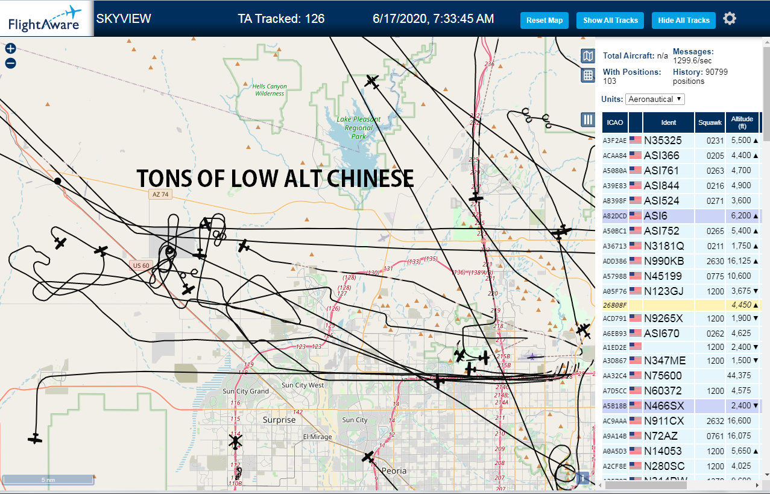
Task: Open the Units dropdown
Action: (x=655, y=99)
